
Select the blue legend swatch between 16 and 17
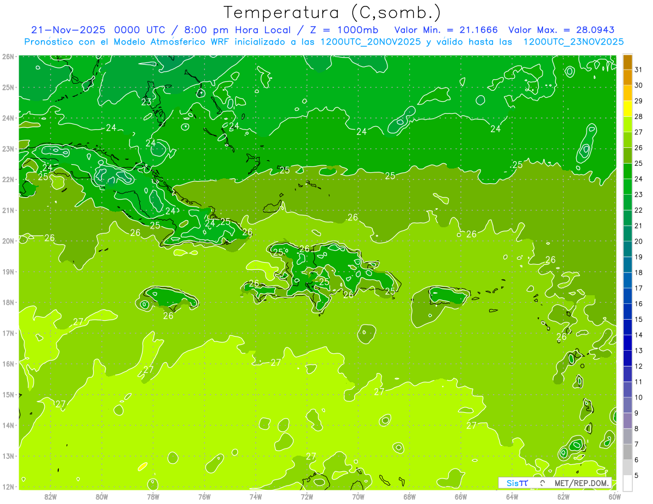[x=627, y=296]
